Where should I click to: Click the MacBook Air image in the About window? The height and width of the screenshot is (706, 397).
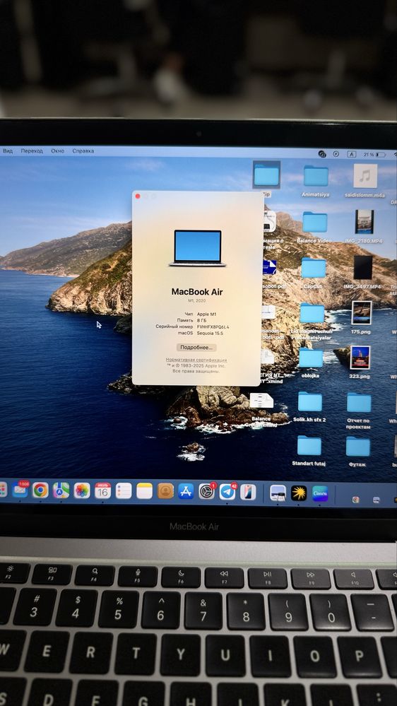pyautogui.click(x=198, y=248)
